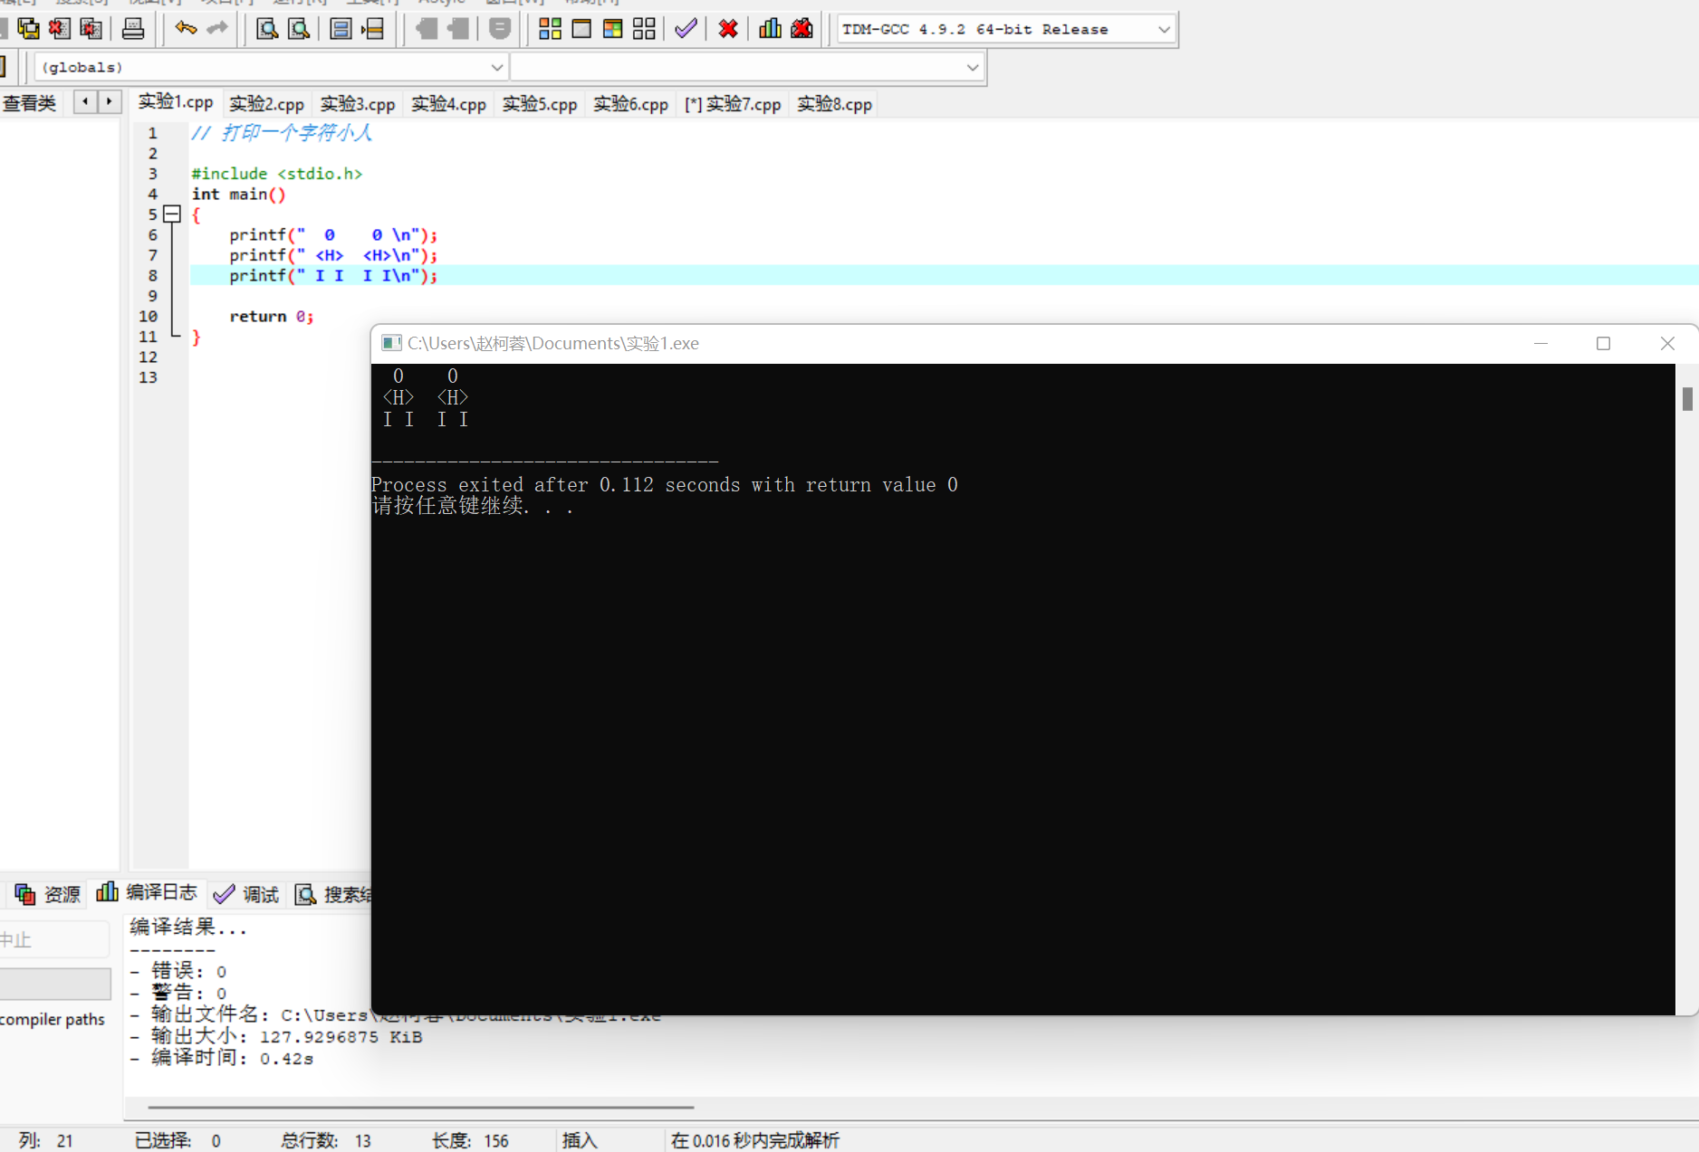Click the greyed shield-shaped toolbar icon
The image size is (1699, 1152).
(x=500, y=29)
